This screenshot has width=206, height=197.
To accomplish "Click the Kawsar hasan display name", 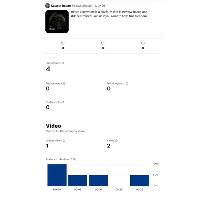I will [61, 6].
